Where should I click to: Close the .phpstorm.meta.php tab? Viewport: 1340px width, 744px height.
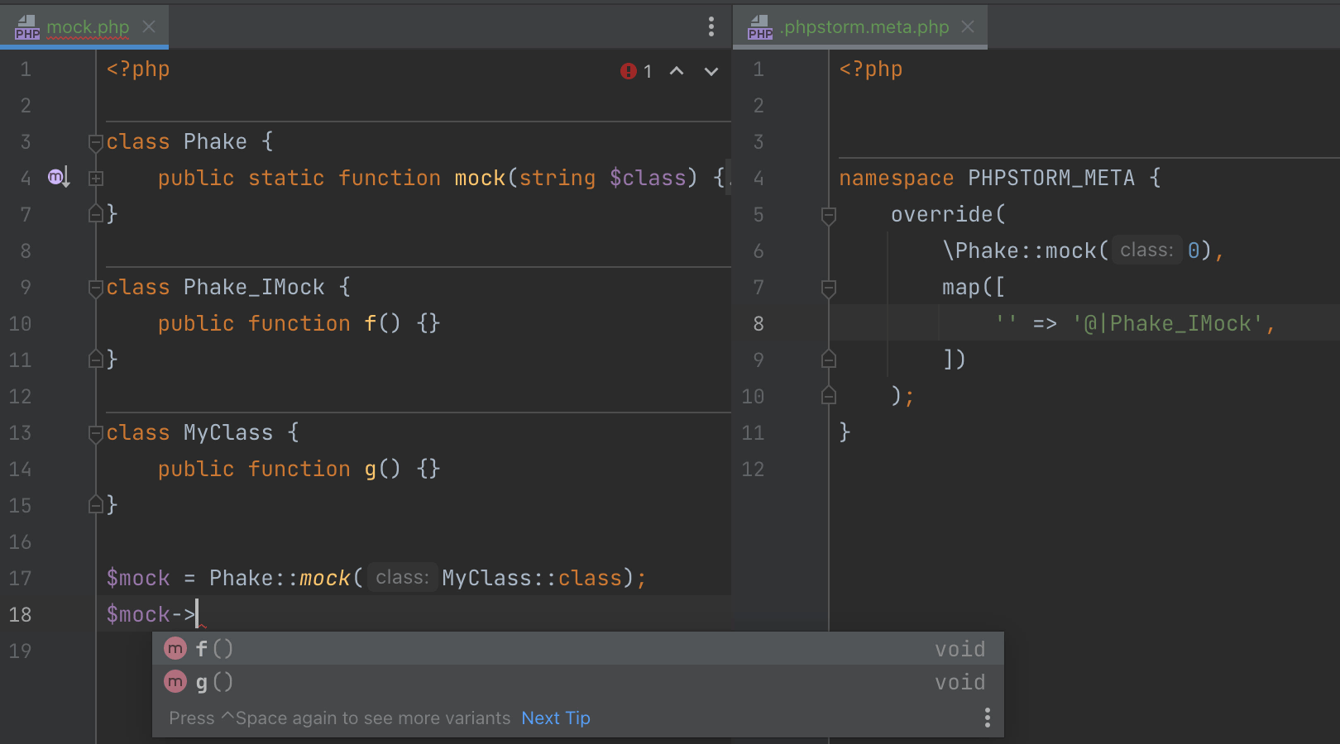(968, 27)
